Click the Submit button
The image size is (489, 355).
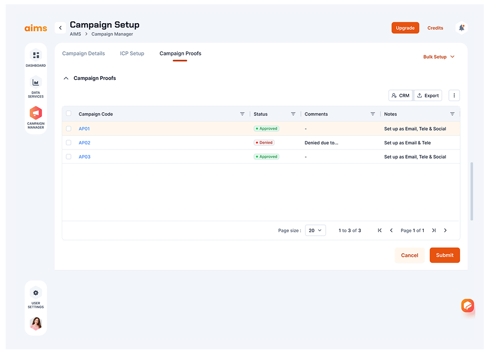tap(444, 255)
